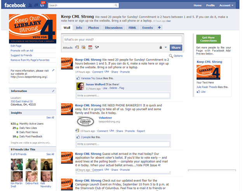Open the friend requests icon in header

30,5
